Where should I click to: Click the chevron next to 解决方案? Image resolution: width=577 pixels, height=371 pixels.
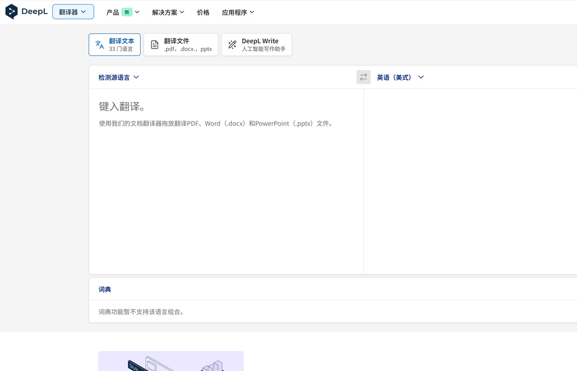182,12
